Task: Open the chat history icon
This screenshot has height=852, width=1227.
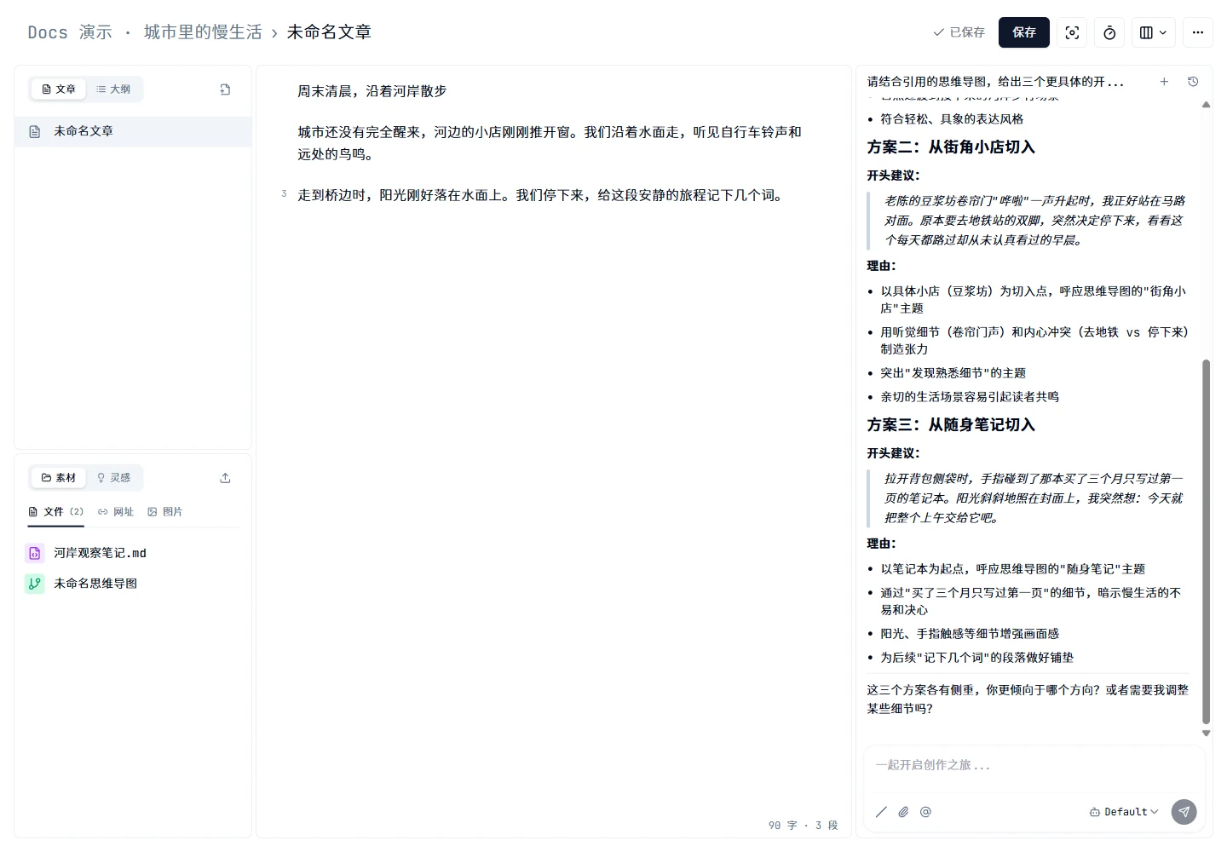Action: click(x=1193, y=82)
